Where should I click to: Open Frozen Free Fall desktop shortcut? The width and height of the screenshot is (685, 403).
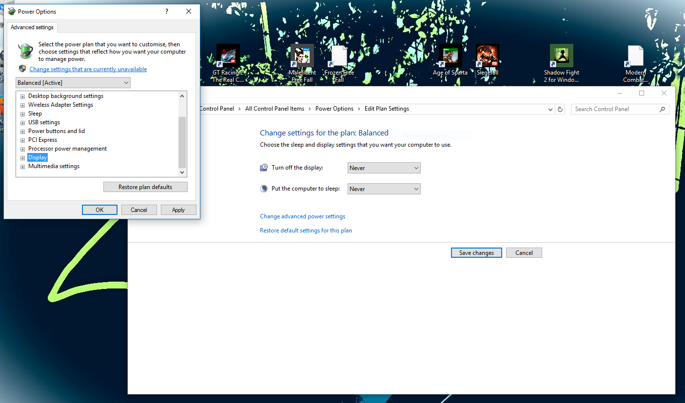[339, 57]
